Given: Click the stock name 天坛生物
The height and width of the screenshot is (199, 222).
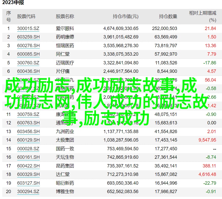Looking at the screenshot, I should [x=65, y=157].
